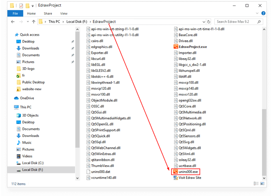Select the cairo.dll file

pyautogui.click(x=95, y=41)
